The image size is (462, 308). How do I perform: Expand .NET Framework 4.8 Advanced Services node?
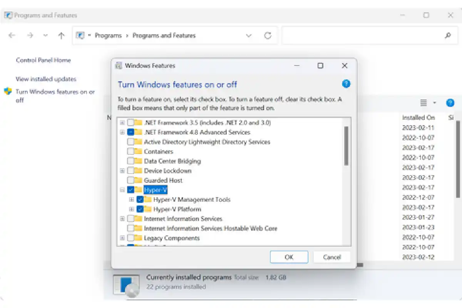pyautogui.click(x=122, y=132)
